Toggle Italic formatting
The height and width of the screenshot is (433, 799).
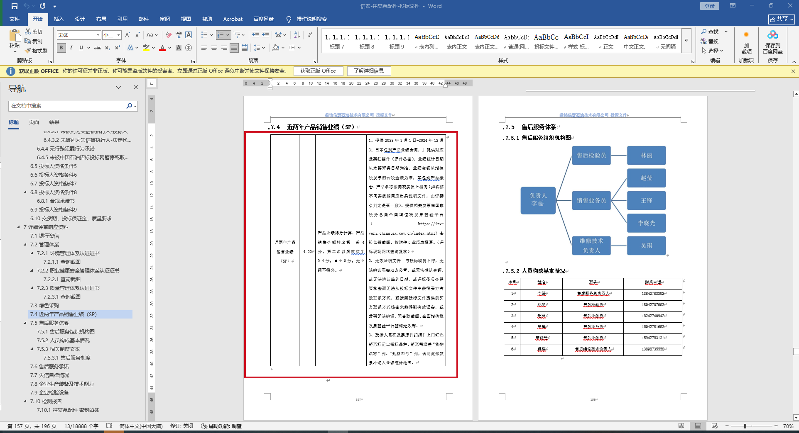click(x=71, y=48)
